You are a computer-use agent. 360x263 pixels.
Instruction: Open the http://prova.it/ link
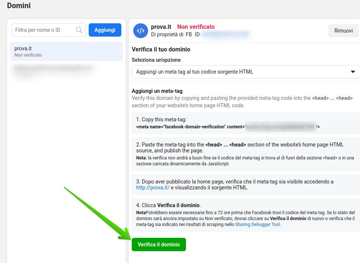[x=153, y=188]
